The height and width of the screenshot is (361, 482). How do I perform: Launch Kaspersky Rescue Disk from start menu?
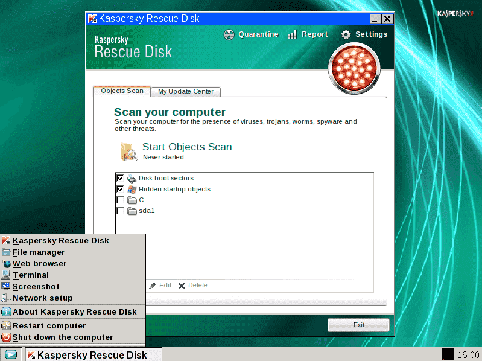coord(72,240)
